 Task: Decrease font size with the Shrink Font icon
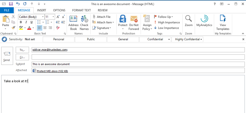(63, 17)
